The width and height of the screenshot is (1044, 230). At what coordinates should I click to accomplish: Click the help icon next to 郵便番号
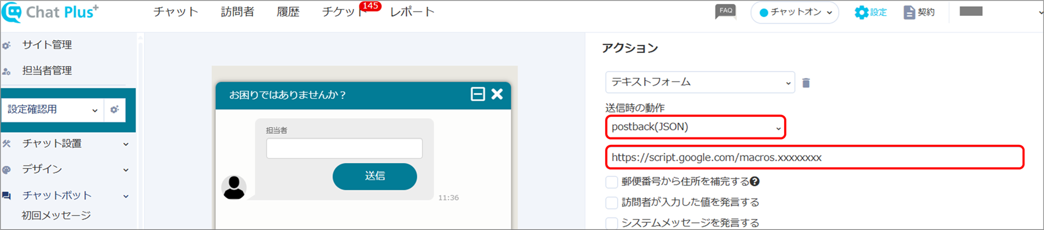pyautogui.click(x=755, y=181)
